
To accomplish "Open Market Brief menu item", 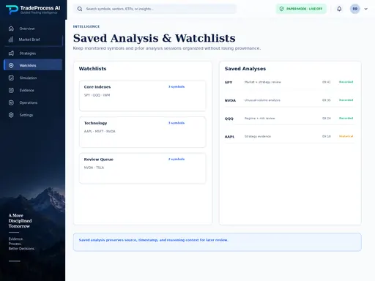I will [x=33, y=40].
